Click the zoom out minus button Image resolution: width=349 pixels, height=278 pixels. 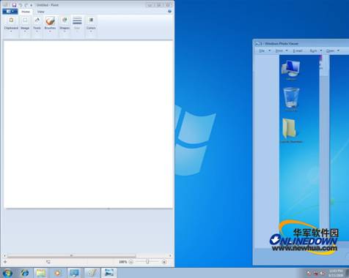pyautogui.click(x=131, y=262)
